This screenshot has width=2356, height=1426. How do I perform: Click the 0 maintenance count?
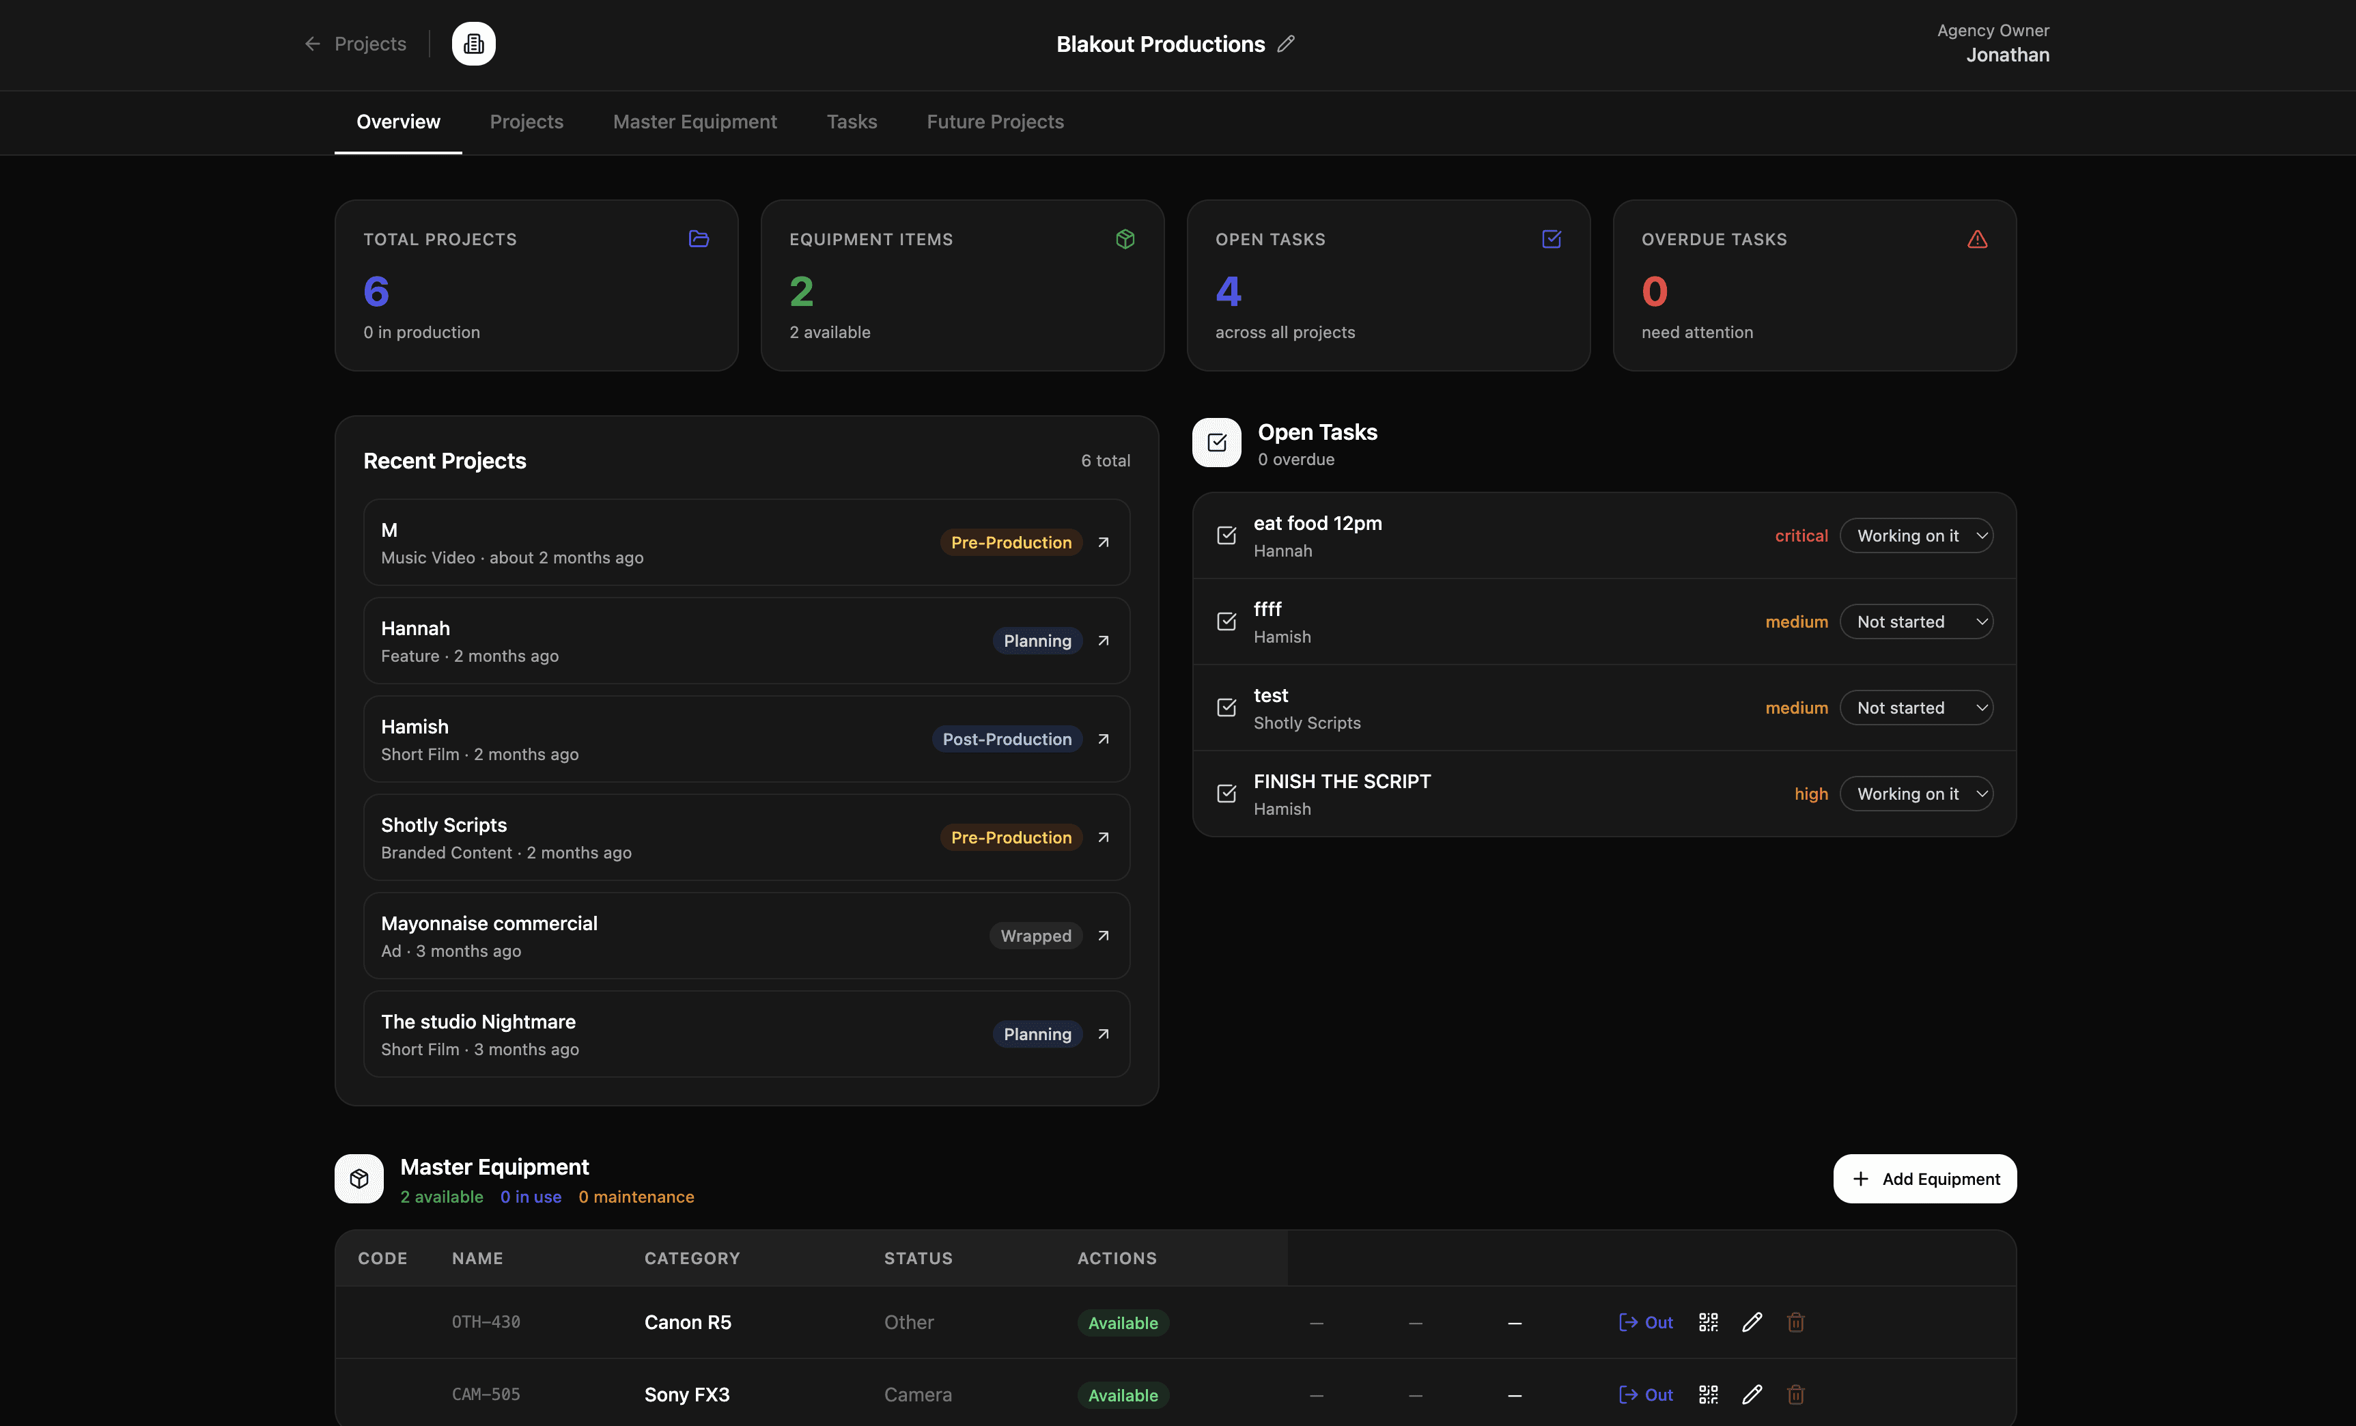636,1197
